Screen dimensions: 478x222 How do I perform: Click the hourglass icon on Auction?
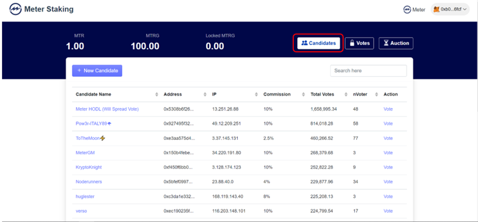pyautogui.click(x=386, y=43)
